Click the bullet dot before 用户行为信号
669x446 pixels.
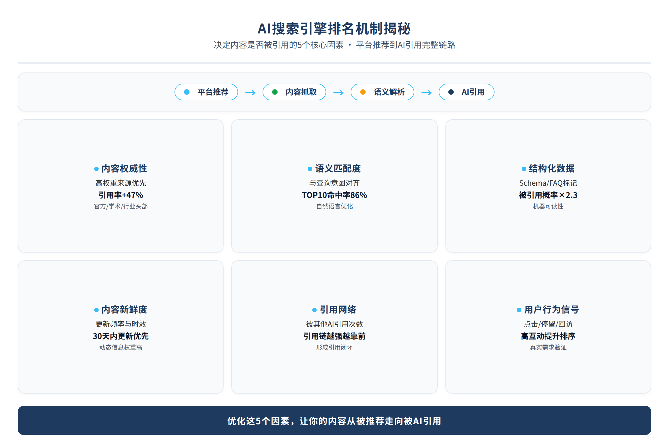[x=519, y=310]
